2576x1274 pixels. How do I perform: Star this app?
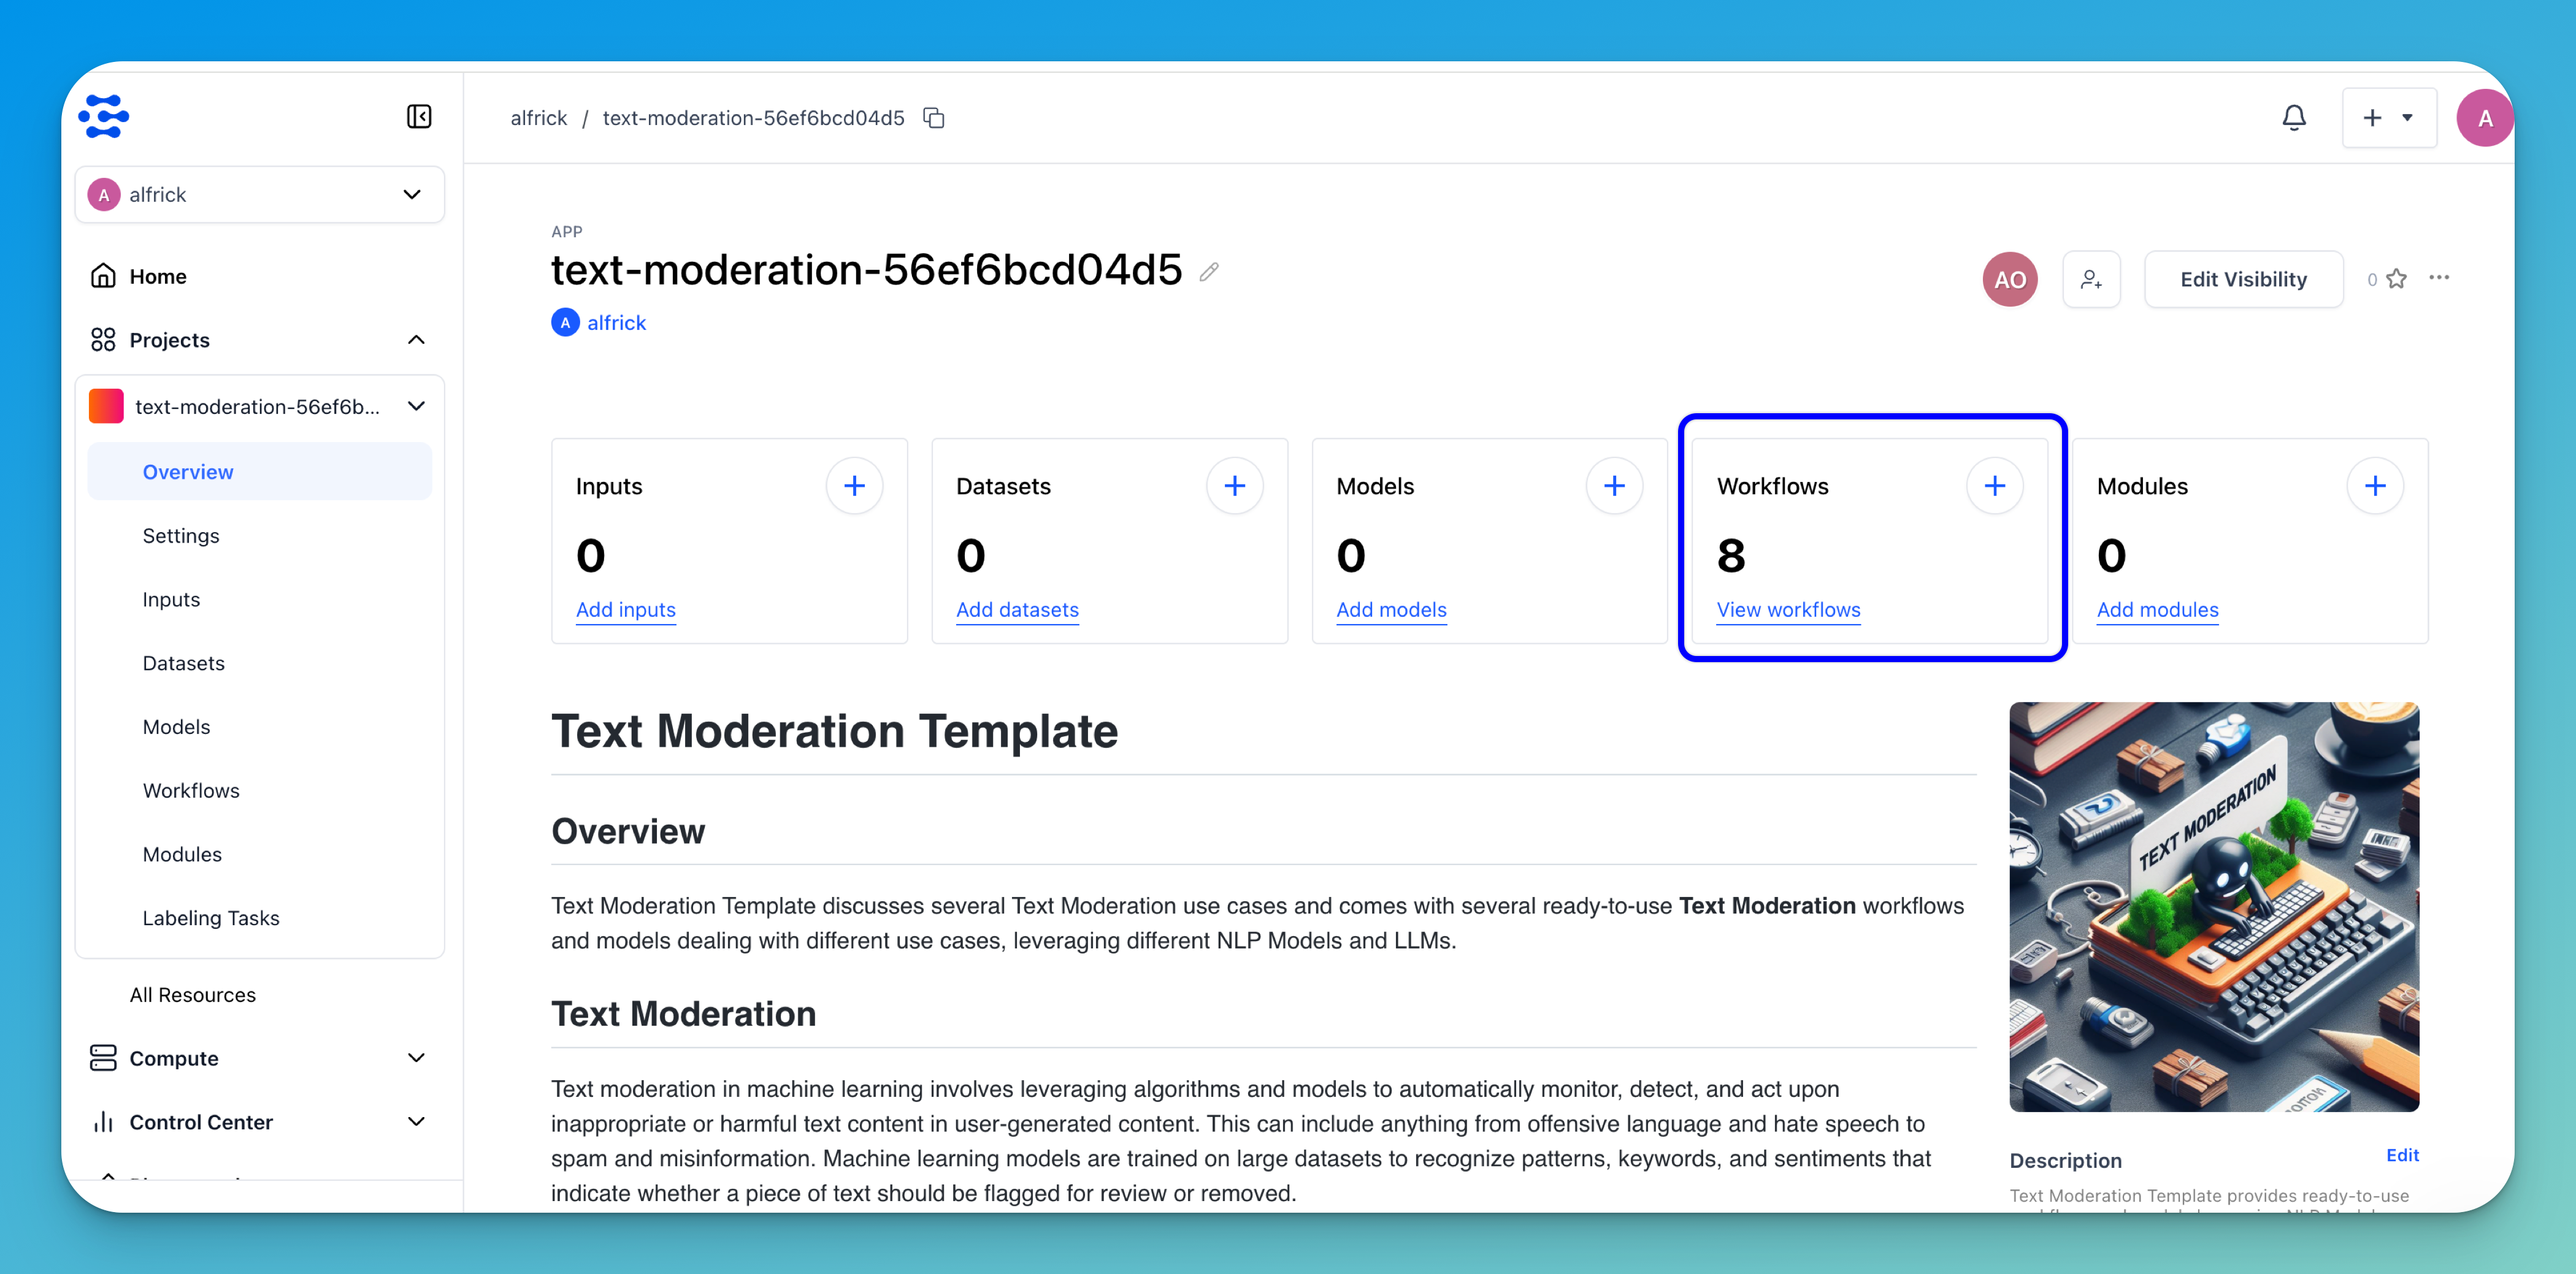(x=2396, y=279)
